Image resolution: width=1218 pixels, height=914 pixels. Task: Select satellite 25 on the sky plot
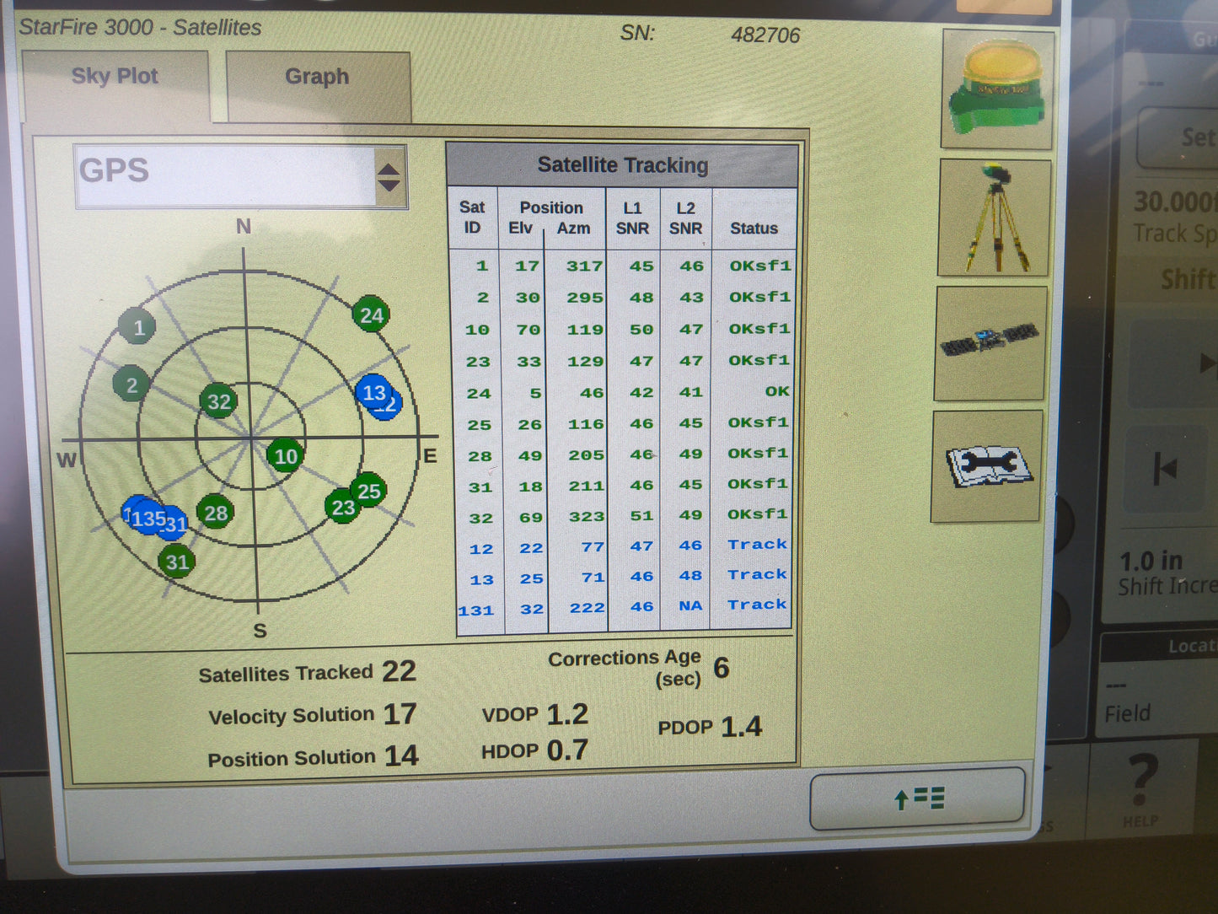coord(368,492)
